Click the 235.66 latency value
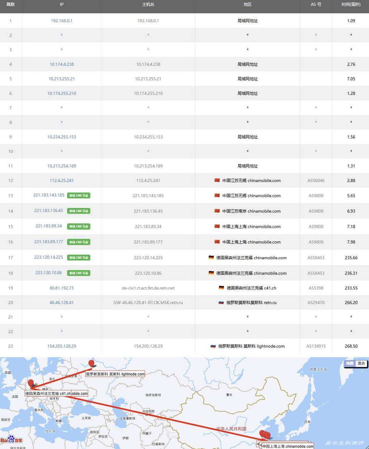 (x=351, y=257)
